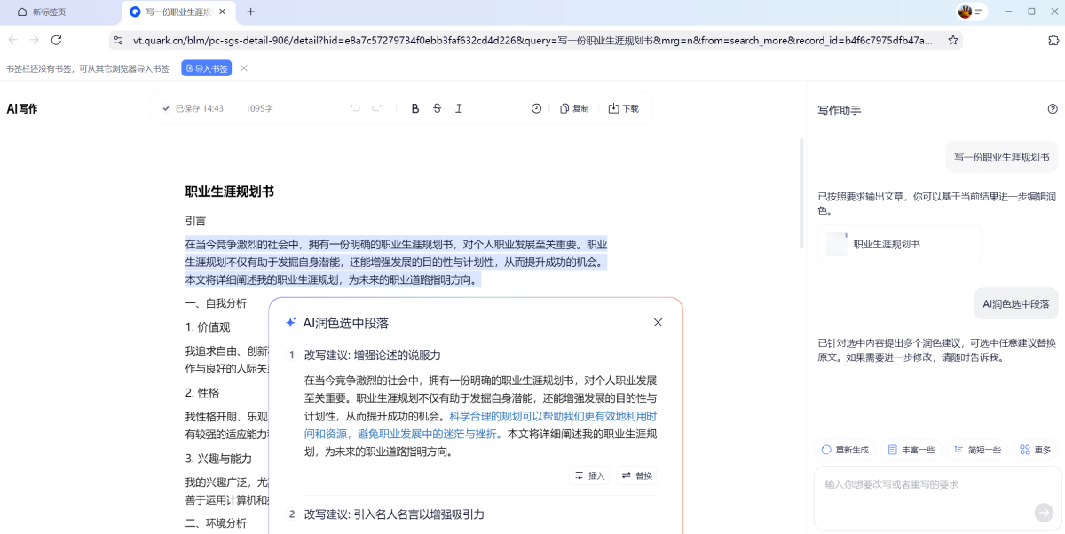Viewport: 1065px width, 534px height.
Task: Dismiss the bookmark import bar
Action: 244,68
